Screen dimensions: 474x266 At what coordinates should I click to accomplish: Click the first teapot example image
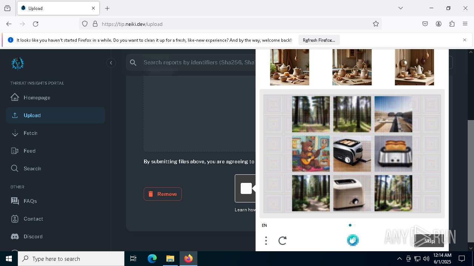click(x=290, y=67)
